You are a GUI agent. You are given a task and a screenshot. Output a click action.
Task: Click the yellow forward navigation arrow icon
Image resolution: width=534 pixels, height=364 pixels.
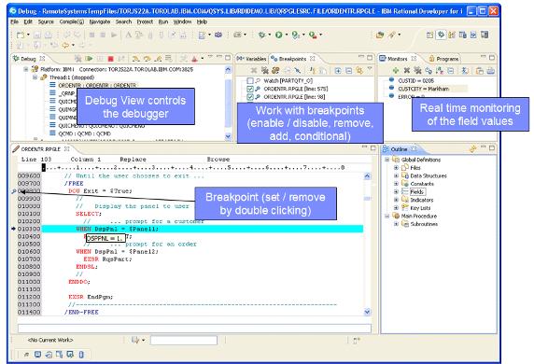(x=65, y=45)
